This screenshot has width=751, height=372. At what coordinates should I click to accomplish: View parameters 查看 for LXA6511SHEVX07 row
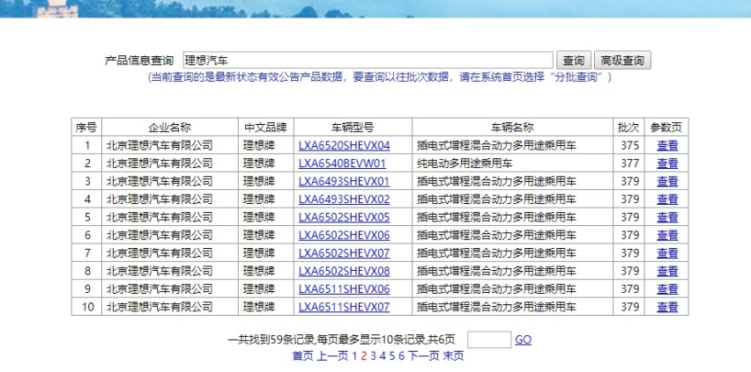click(667, 307)
